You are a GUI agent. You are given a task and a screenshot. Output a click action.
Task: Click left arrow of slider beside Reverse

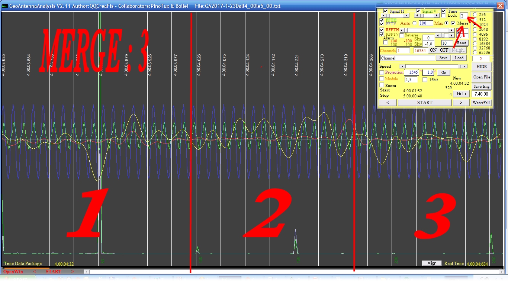[x=438, y=35]
